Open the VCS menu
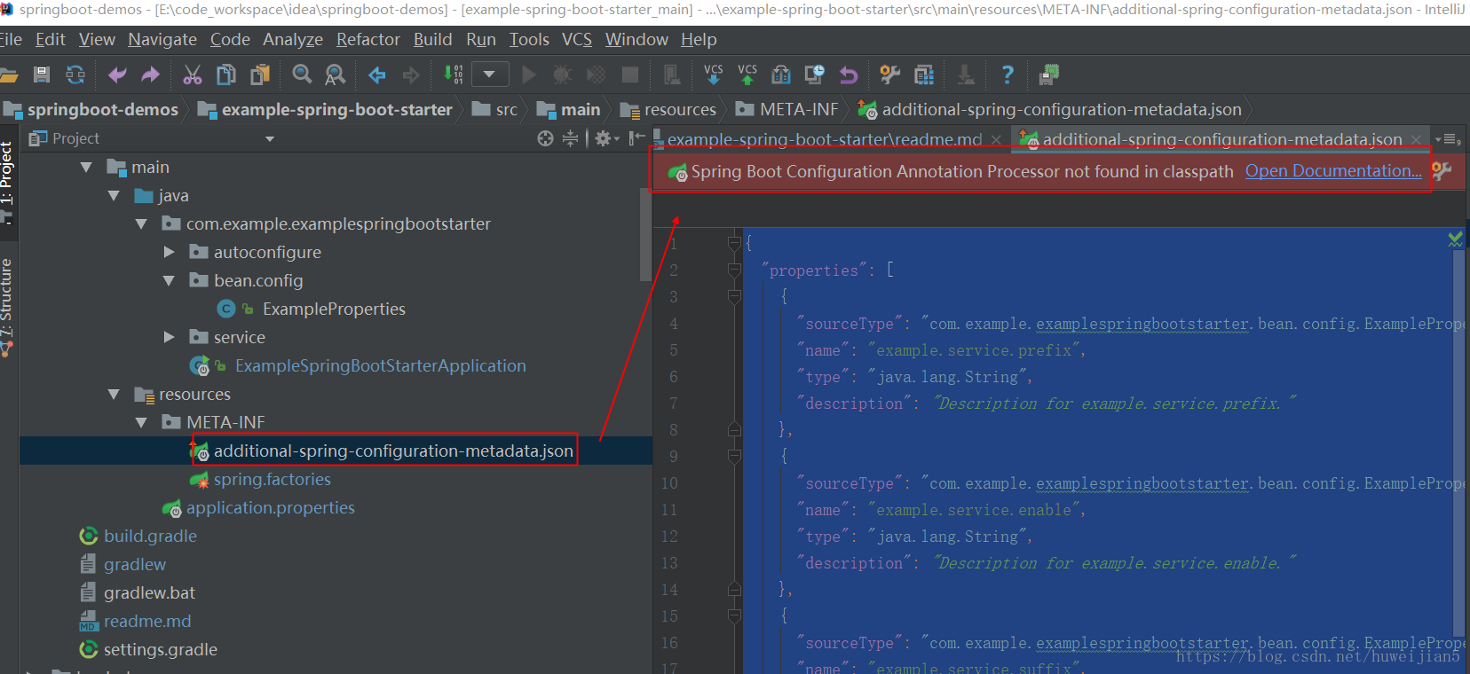The image size is (1470, 674). pos(577,40)
